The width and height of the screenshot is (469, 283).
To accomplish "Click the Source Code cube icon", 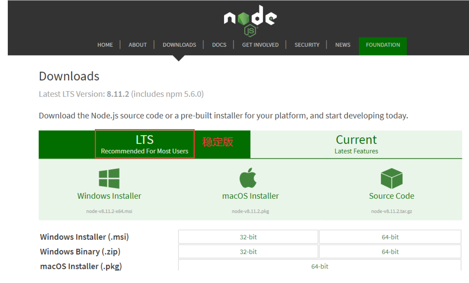I will (x=391, y=178).
